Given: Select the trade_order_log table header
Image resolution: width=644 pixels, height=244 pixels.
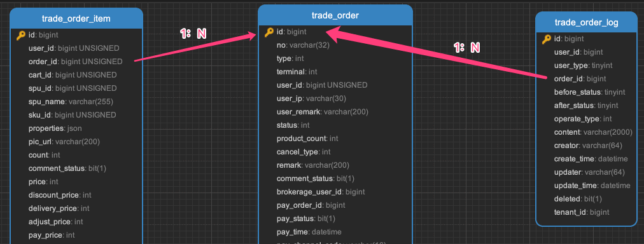Looking at the screenshot, I should (x=586, y=22).
